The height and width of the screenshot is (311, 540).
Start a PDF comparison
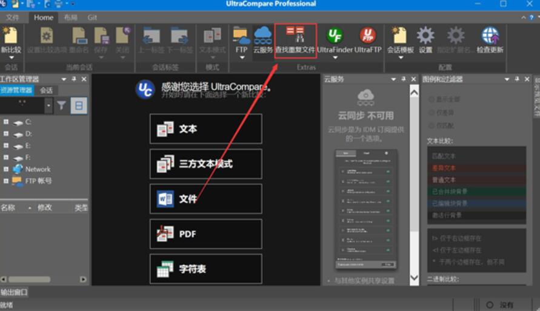[x=206, y=234]
